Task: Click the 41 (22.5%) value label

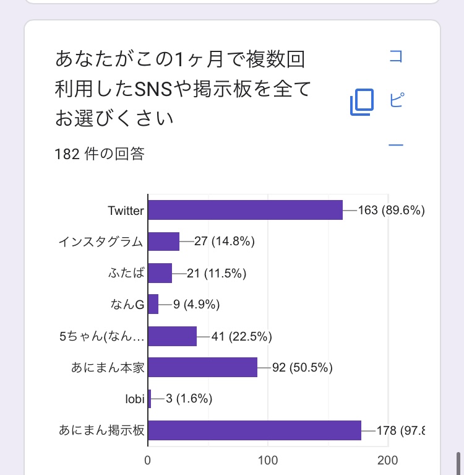Action: pyautogui.click(x=241, y=336)
